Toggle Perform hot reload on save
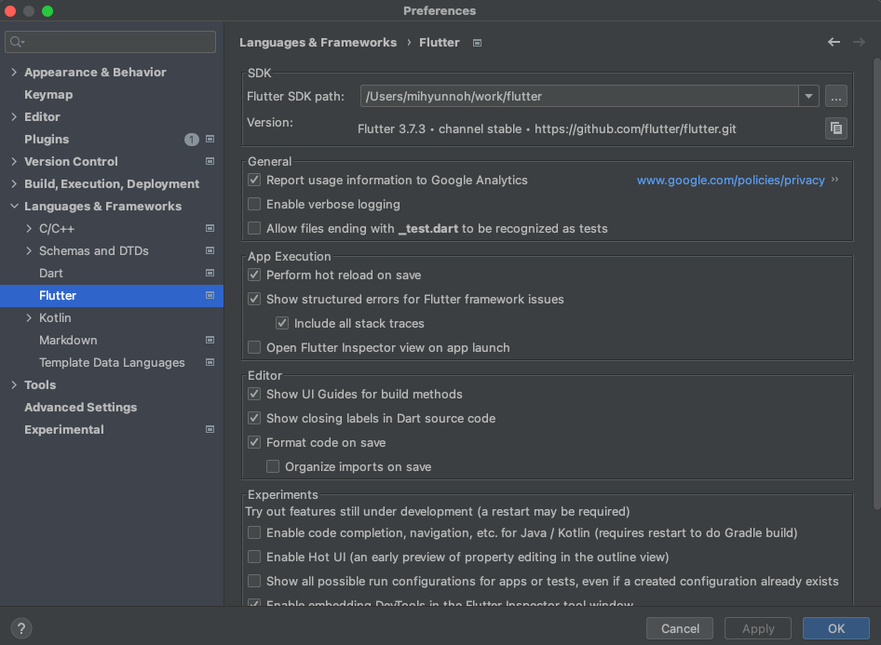The image size is (881, 645). (254, 275)
